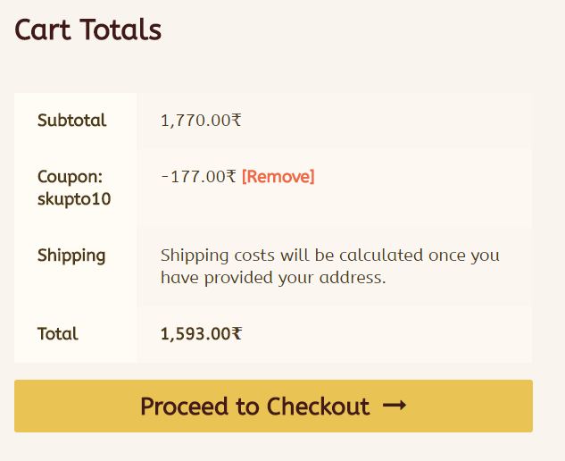Click the right arrow icon on checkout button

coord(395,407)
